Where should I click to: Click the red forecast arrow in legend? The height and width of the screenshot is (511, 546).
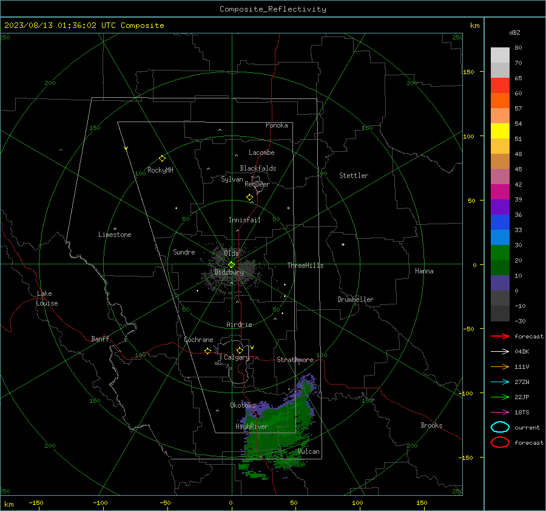pyautogui.click(x=500, y=336)
